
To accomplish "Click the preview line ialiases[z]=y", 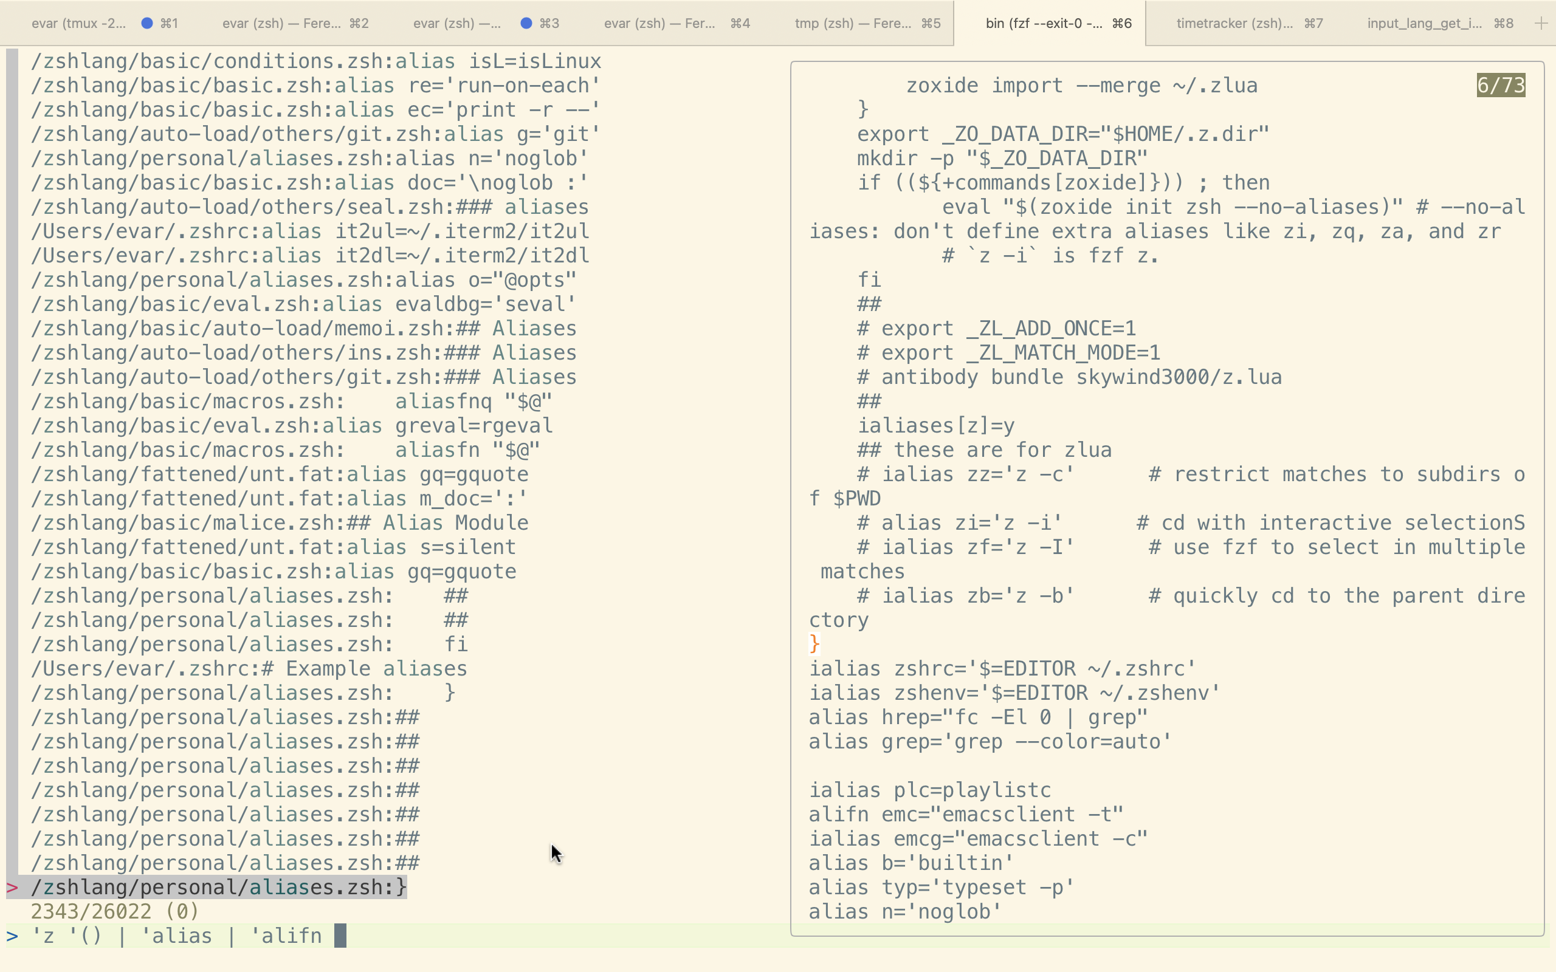I will click(x=936, y=426).
